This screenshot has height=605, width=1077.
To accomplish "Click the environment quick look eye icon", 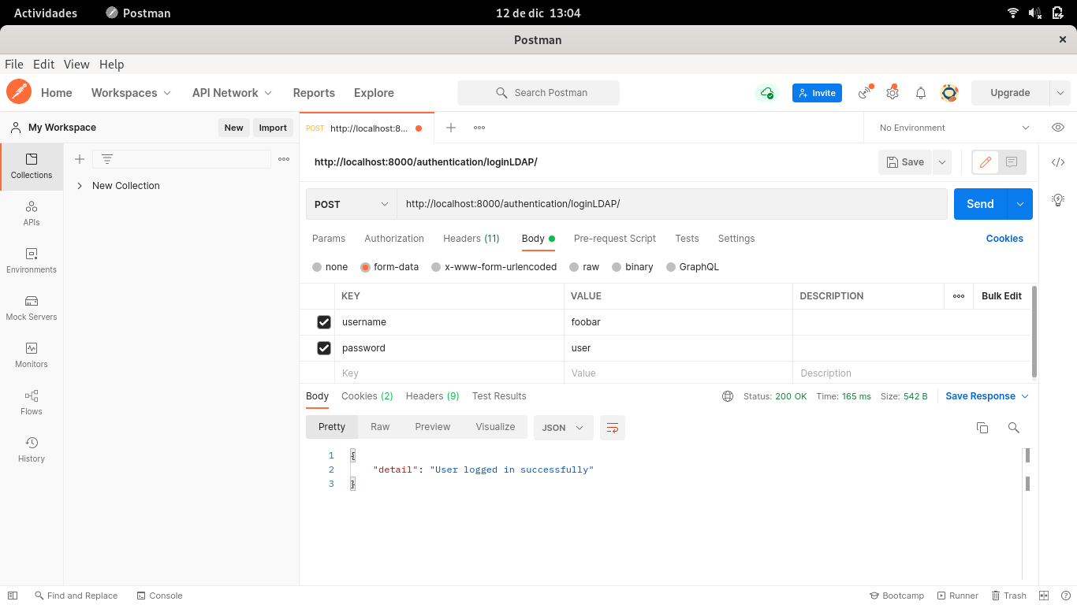I will click(x=1058, y=128).
